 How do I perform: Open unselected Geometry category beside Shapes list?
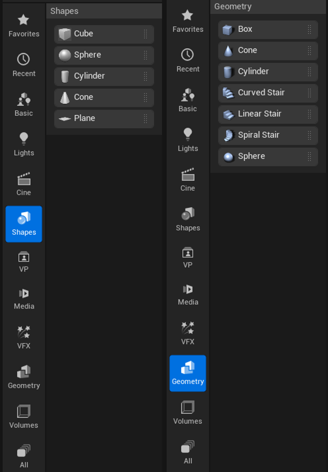[x=24, y=377]
